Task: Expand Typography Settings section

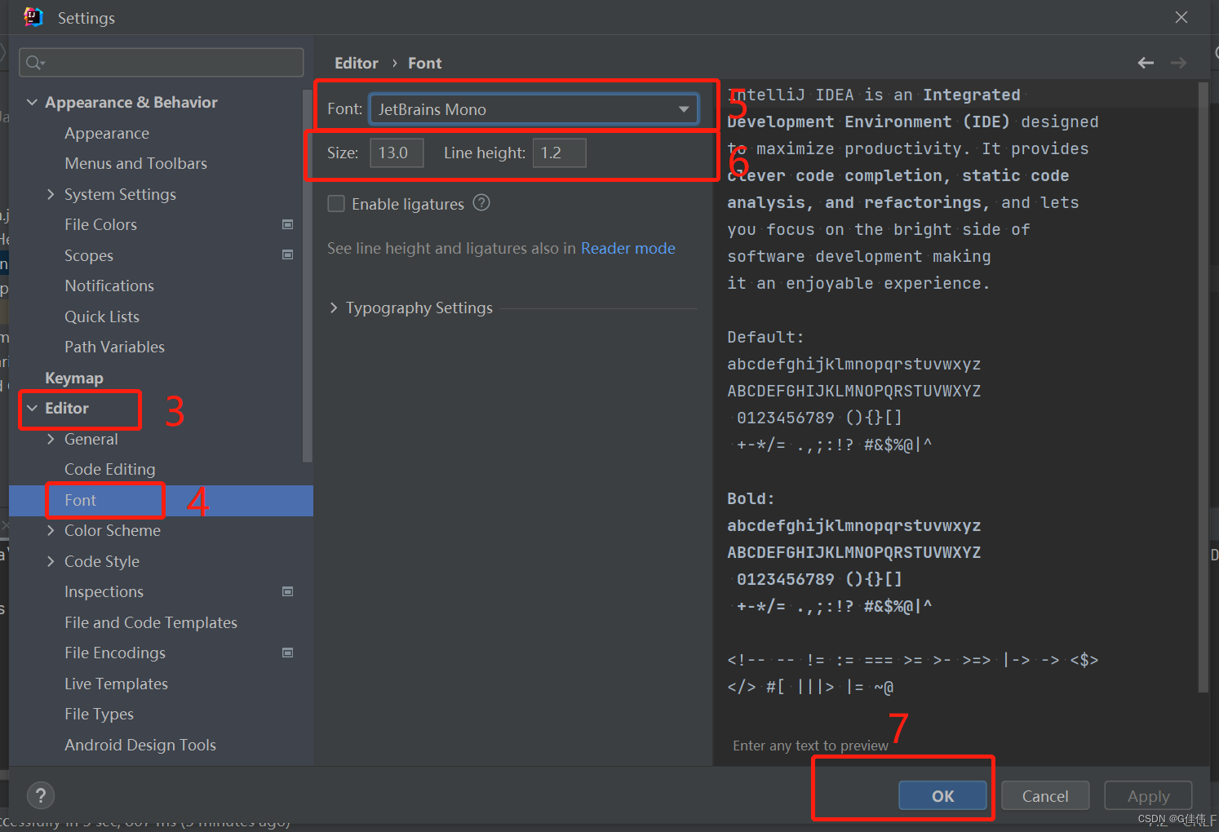Action: coord(334,308)
